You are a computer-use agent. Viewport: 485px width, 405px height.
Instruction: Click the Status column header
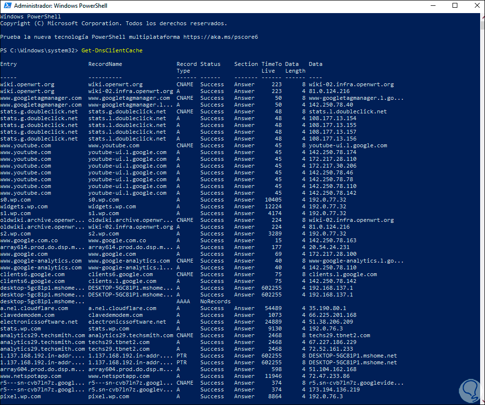click(210, 64)
